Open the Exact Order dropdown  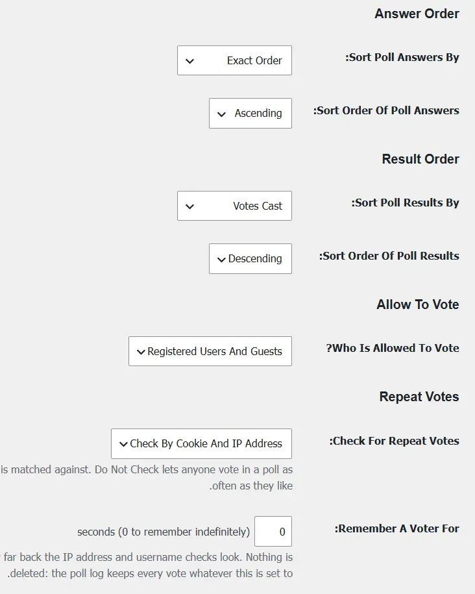(x=234, y=60)
